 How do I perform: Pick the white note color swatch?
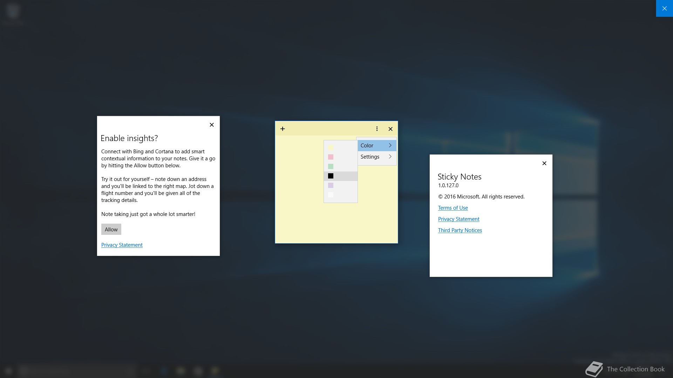331,195
